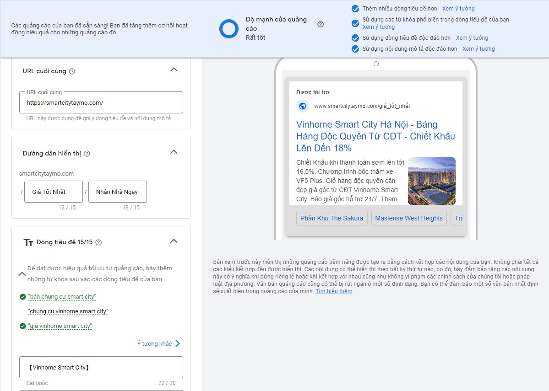Click the help icon beside Đường dẫn hiển thị
Viewport: 549px width, 391px height.
tap(87, 154)
